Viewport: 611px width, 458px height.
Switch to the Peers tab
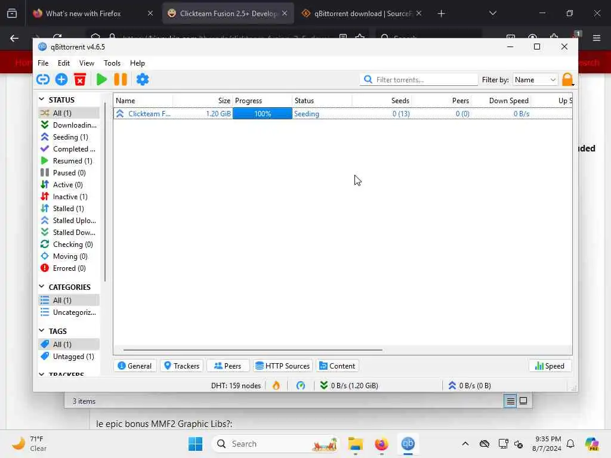(x=227, y=366)
